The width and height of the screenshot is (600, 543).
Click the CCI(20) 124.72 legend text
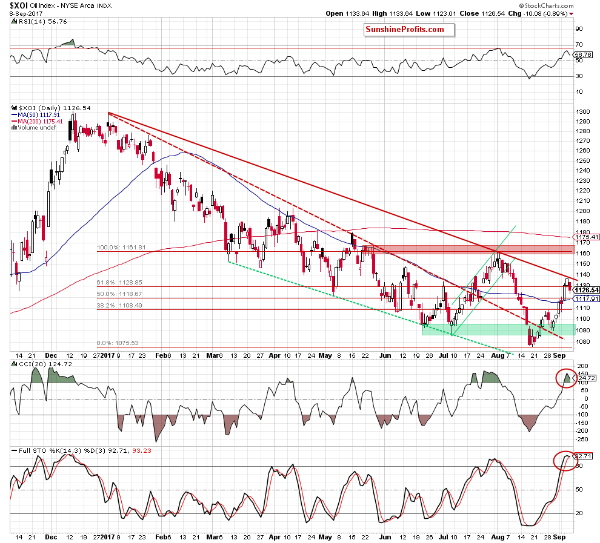click(45, 364)
